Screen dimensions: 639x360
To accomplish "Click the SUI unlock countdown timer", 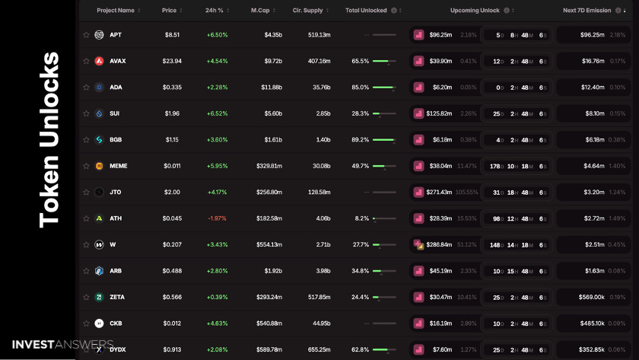I will point(517,113).
